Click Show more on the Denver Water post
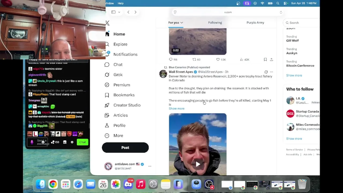Screen dimensions: 343x193 click(177, 109)
